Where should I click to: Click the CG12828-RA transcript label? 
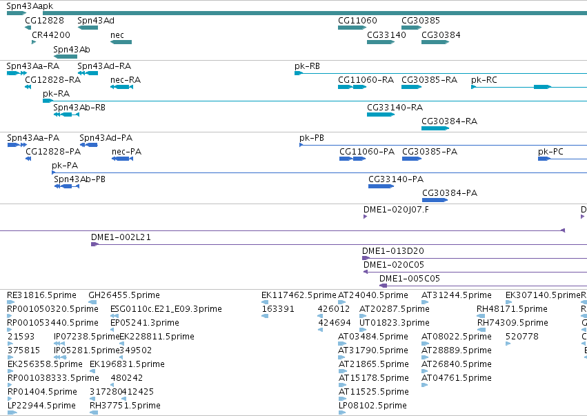click(53, 80)
